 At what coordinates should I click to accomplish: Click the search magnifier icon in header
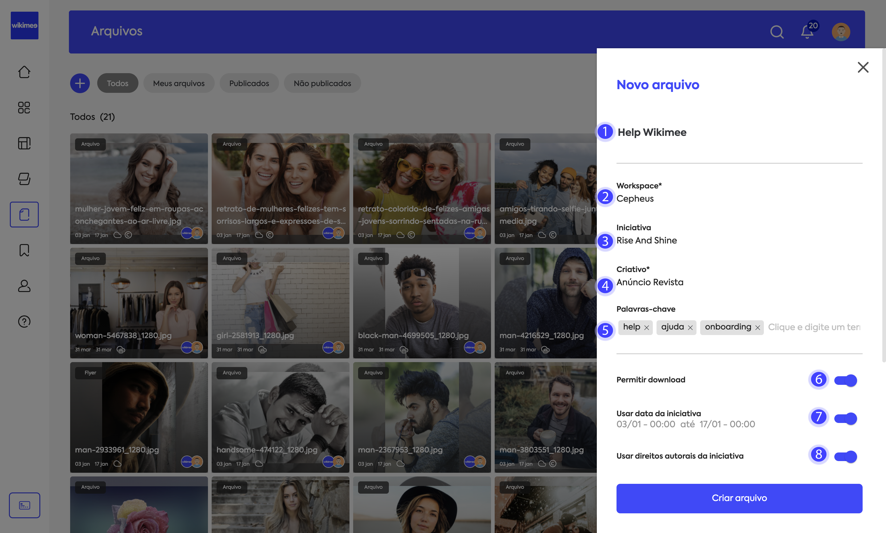pyautogui.click(x=777, y=32)
